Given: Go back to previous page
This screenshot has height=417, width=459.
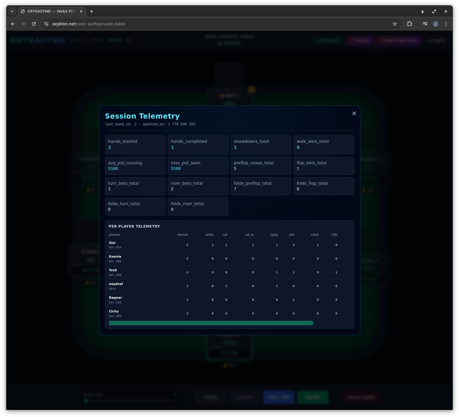Looking at the screenshot, I should (x=13, y=24).
